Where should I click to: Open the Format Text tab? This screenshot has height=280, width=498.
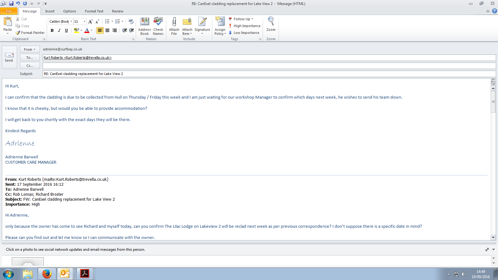pyautogui.click(x=94, y=11)
